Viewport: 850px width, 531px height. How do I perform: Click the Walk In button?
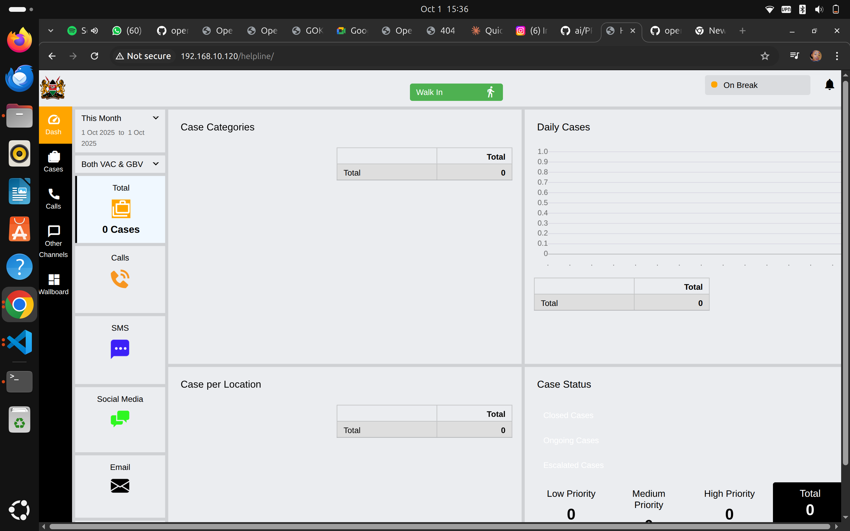(456, 92)
